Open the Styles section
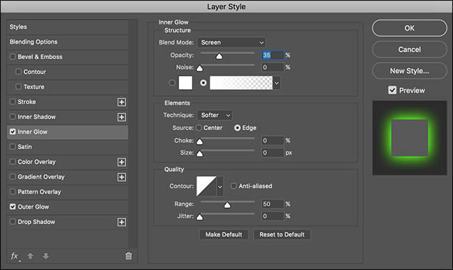453x270 pixels. click(x=68, y=27)
